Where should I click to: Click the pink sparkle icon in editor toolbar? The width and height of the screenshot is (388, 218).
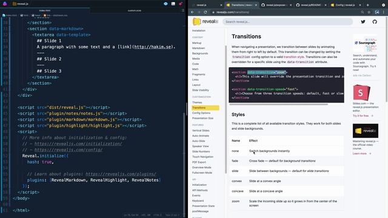pos(181,4)
